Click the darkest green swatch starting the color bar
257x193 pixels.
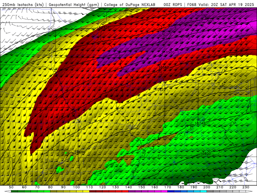(14, 191)
